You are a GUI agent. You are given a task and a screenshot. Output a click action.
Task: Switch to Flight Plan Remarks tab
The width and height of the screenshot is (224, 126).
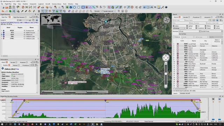pos(20,17)
